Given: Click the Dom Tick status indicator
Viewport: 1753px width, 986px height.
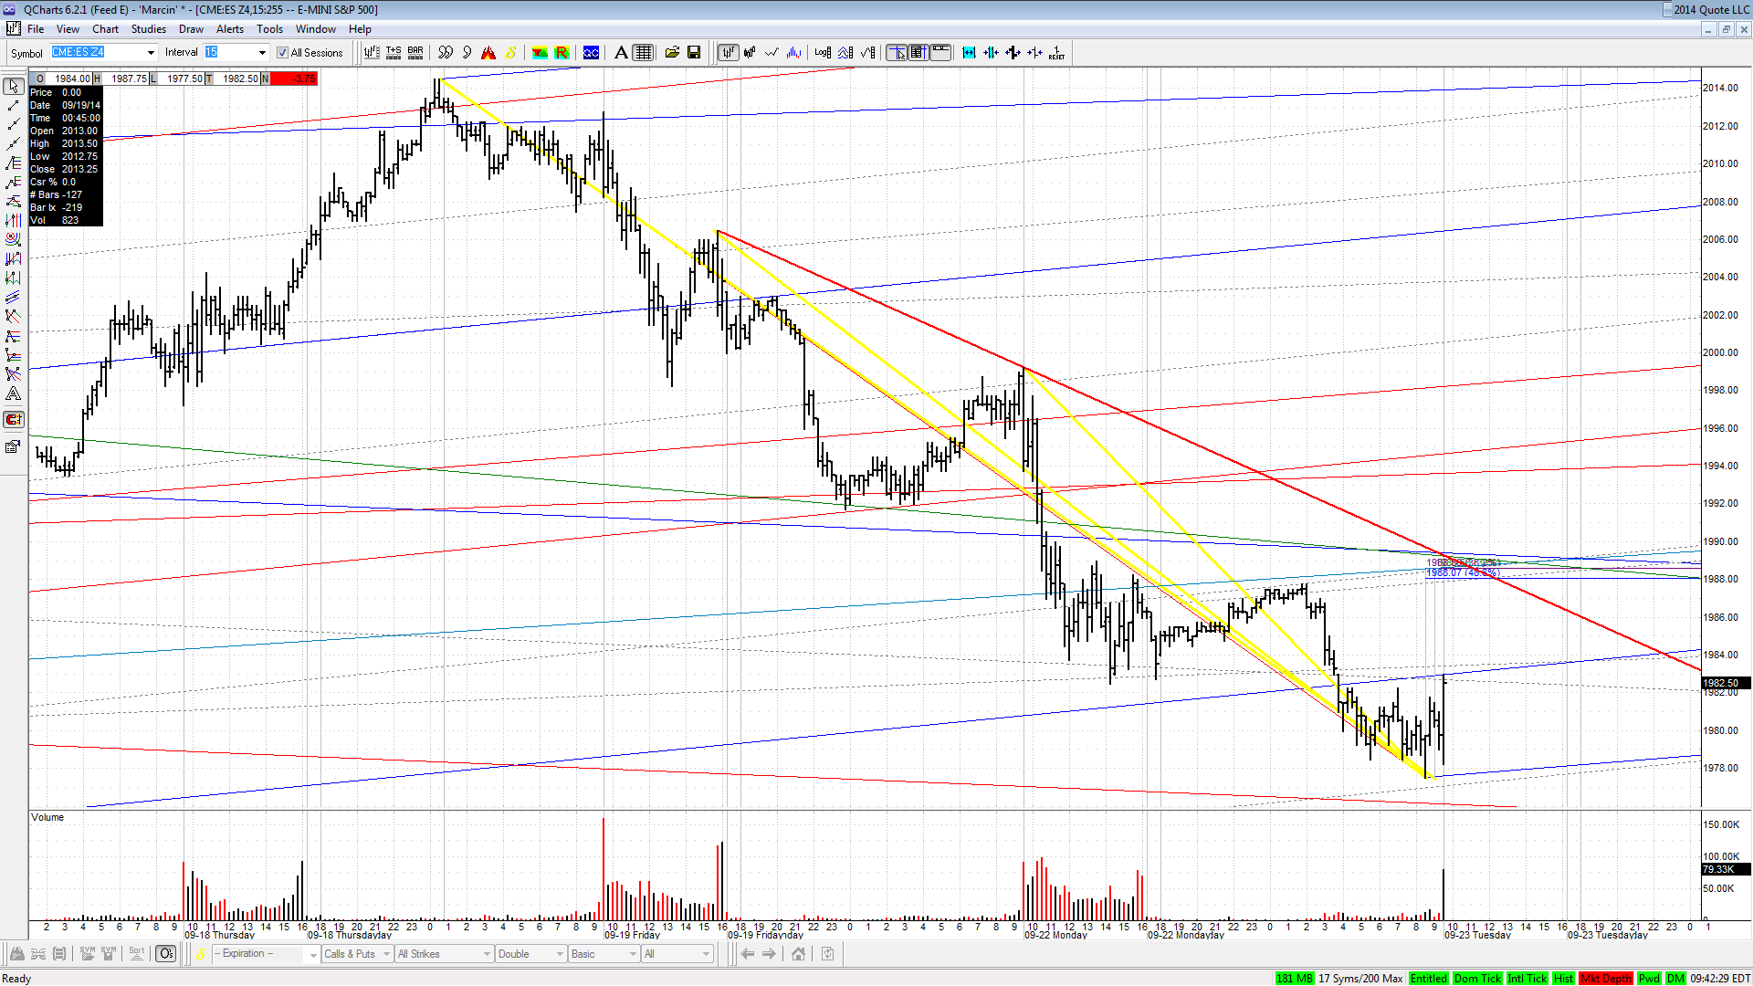Looking at the screenshot, I should click(x=1477, y=978).
